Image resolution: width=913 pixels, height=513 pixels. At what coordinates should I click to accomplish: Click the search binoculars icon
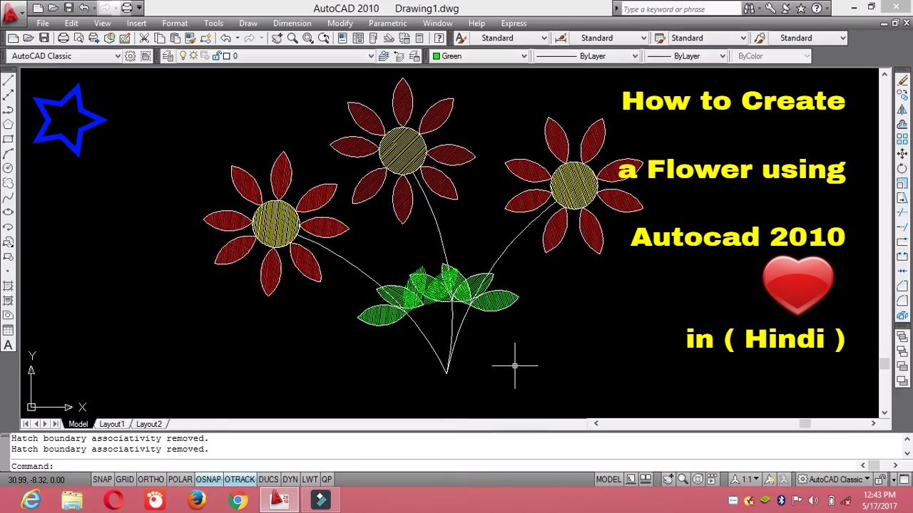click(x=749, y=9)
